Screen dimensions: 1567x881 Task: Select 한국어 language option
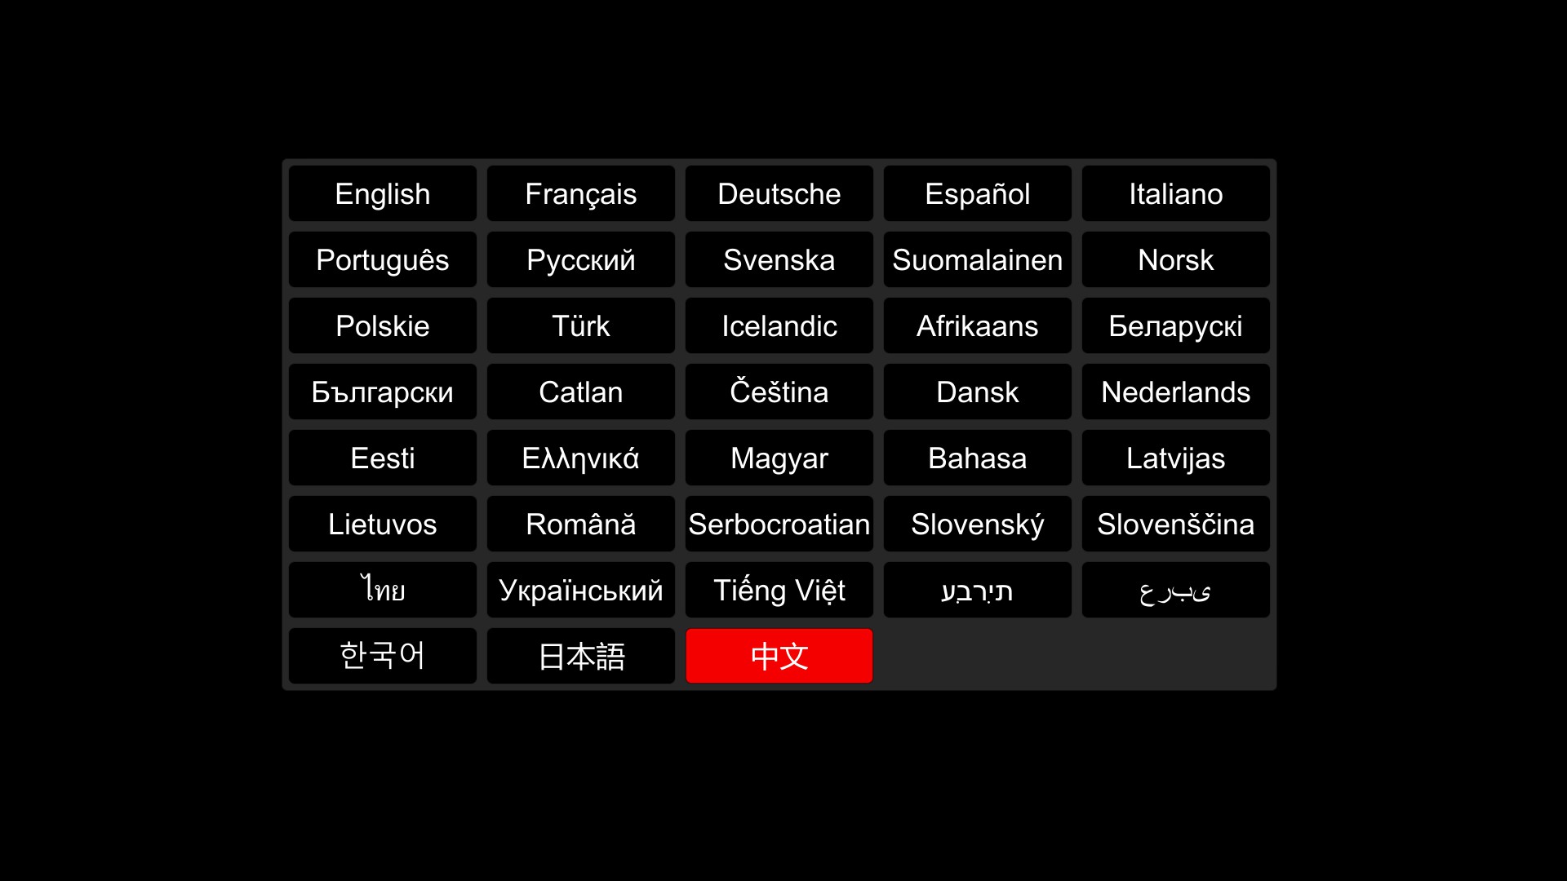tap(384, 656)
